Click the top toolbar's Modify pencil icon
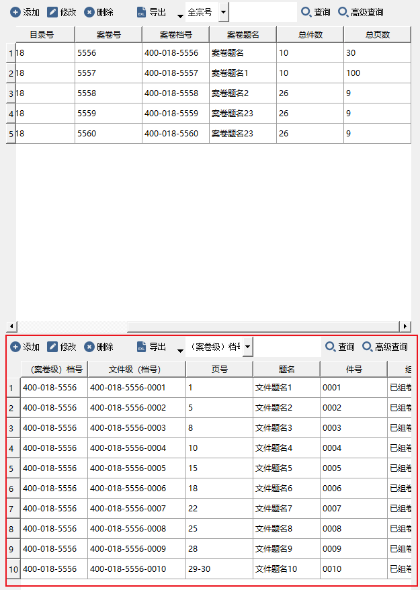 [x=52, y=12]
